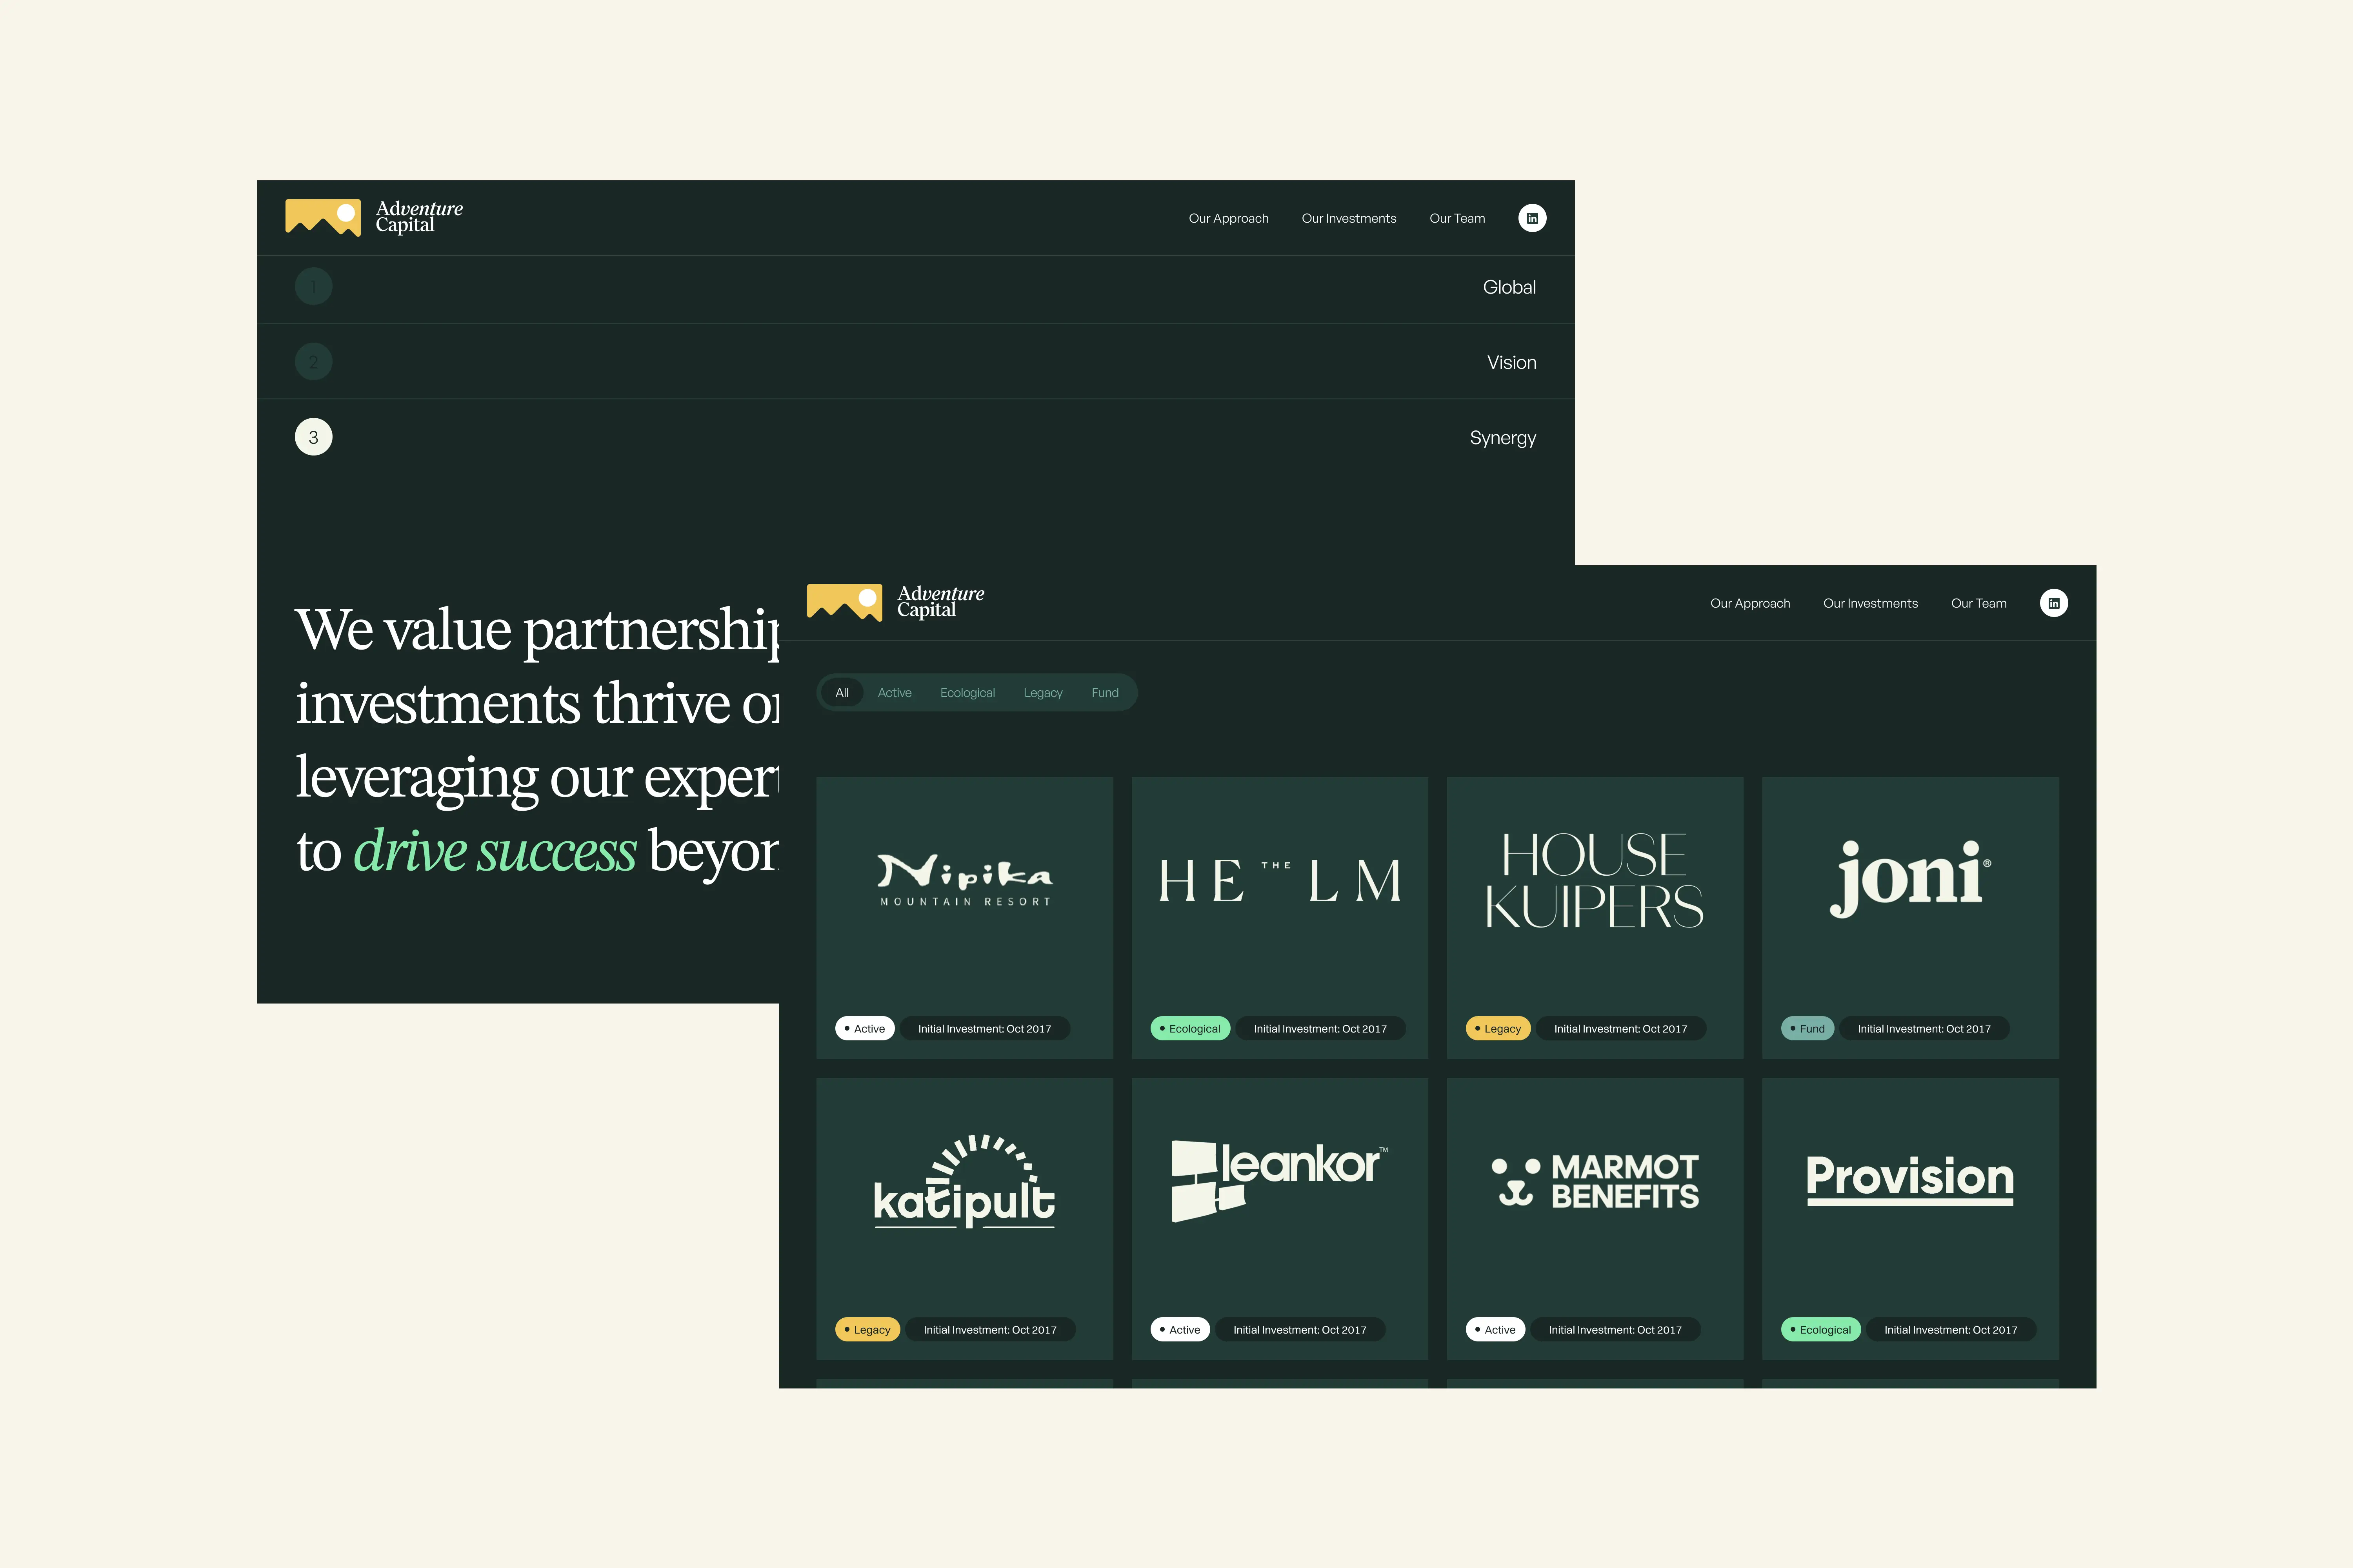This screenshot has width=2353, height=1568.
Task: Click yellow Legacy tag on House Kuipers
Action: coord(1498,1028)
